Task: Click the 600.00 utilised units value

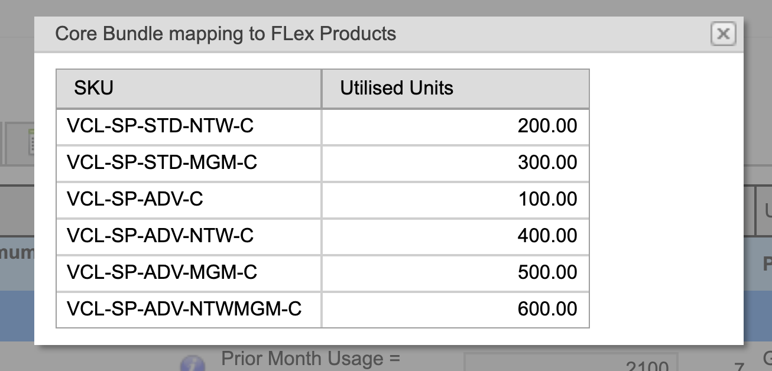Action: tap(547, 309)
